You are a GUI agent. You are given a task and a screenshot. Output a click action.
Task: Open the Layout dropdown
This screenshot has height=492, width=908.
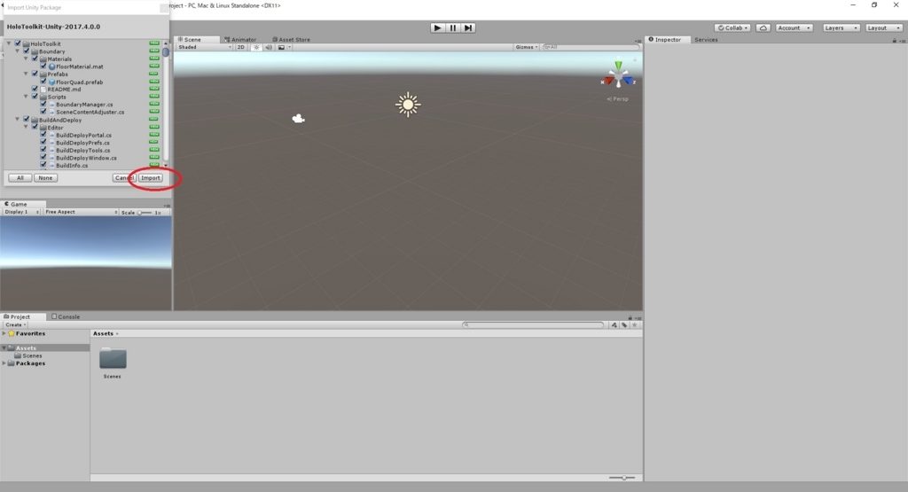pyautogui.click(x=884, y=27)
